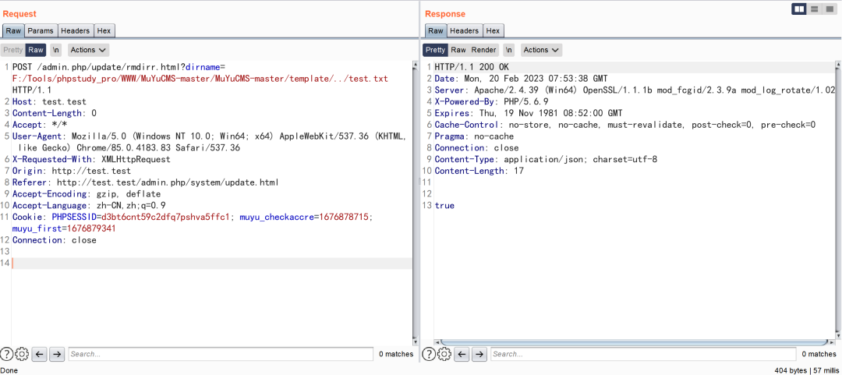842x375 pixels.
Task: Click the Done status text
Action: 9,370
